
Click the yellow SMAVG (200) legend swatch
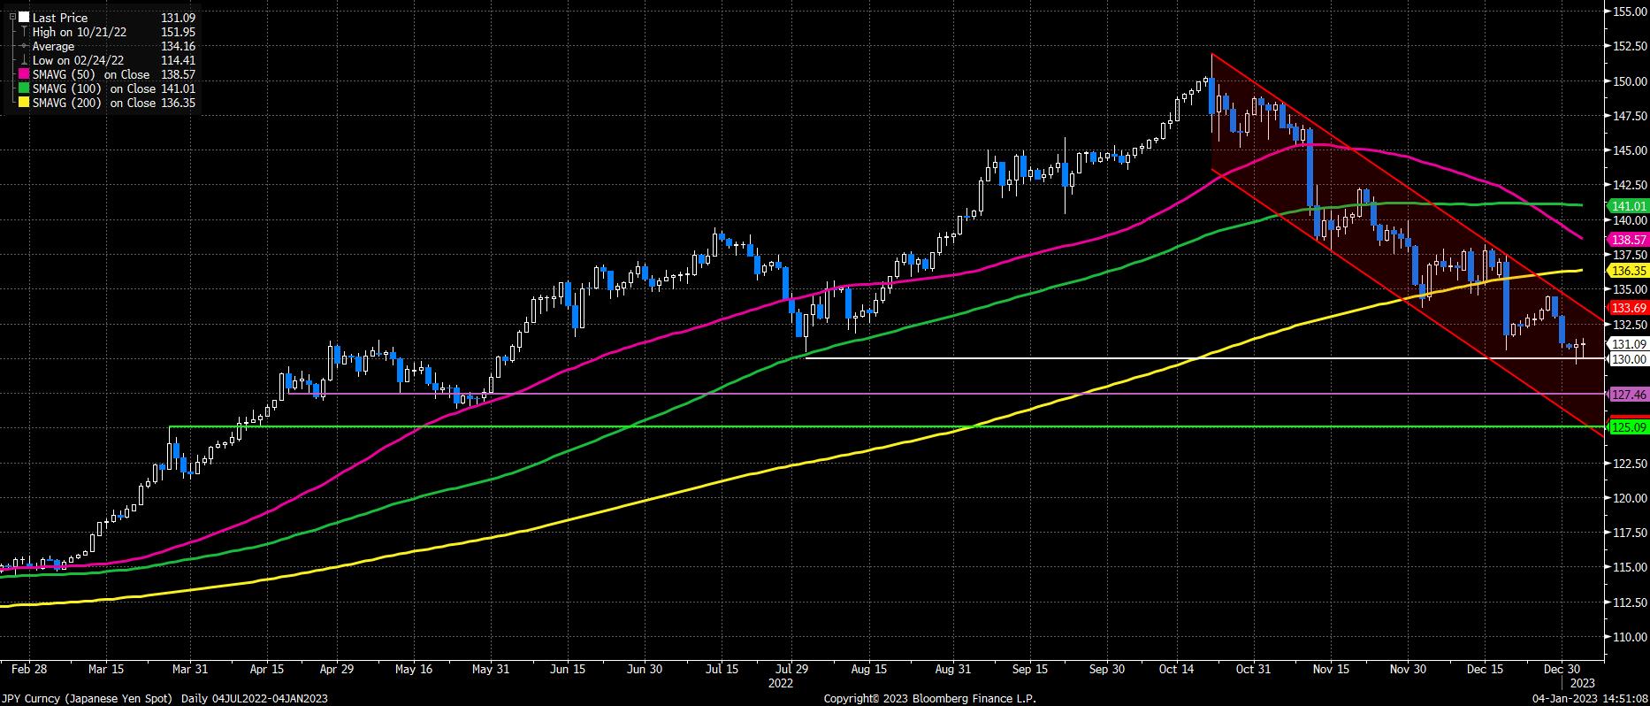pyautogui.click(x=24, y=103)
